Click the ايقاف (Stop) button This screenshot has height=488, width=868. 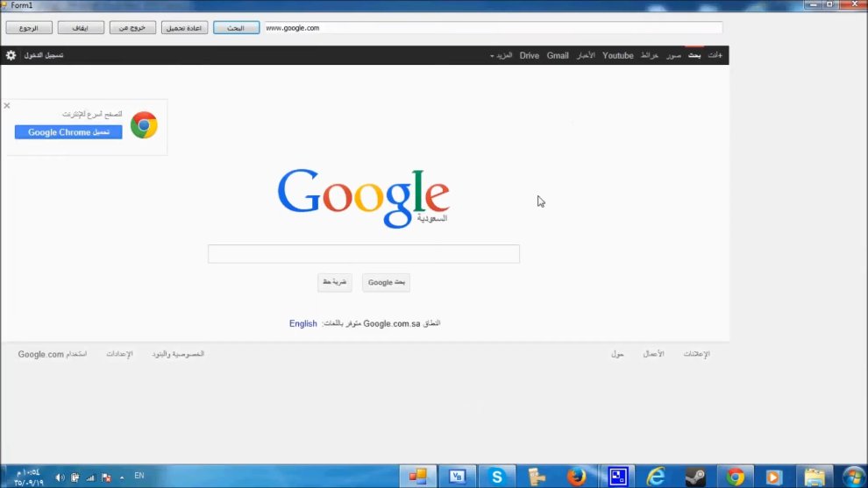coord(81,28)
